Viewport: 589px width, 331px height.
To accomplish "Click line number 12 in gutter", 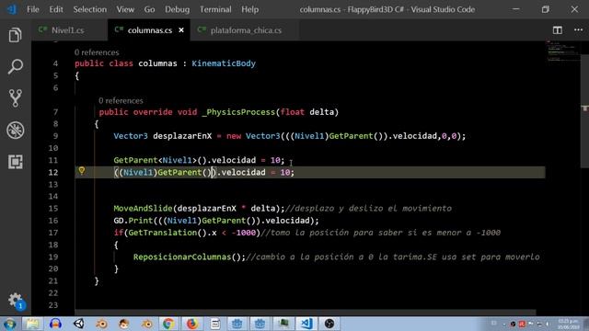I will (53, 172).
